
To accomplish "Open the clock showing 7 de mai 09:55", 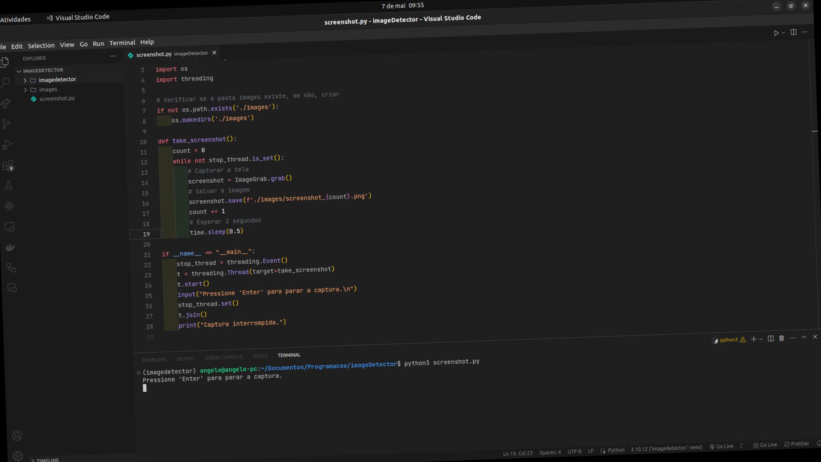I will 402,6.
